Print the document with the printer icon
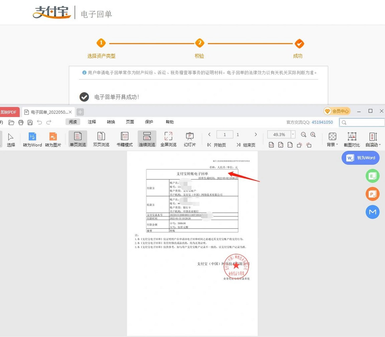Image resolution: width=385 pixels, height=337 pixels. (x=21, y=122)
